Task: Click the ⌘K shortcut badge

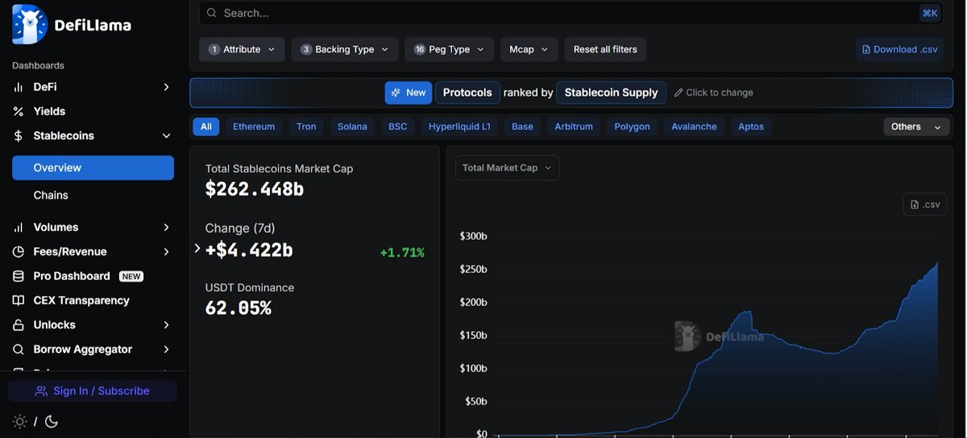Action: point(930,13)
